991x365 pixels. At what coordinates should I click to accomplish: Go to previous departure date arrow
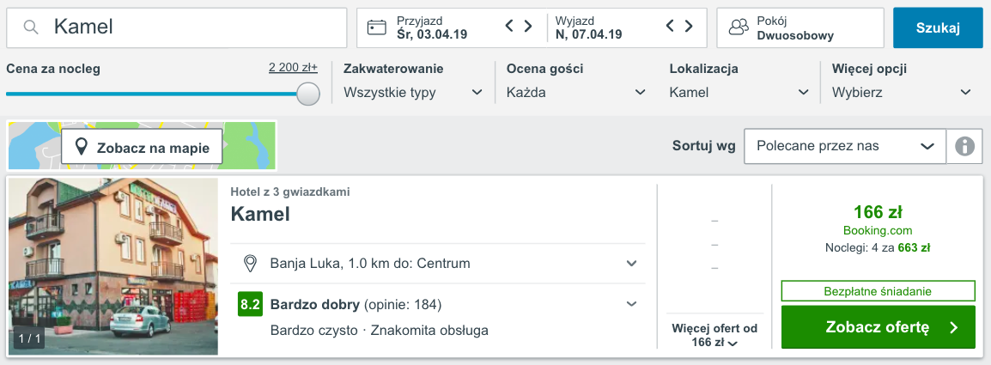point(670,27)
